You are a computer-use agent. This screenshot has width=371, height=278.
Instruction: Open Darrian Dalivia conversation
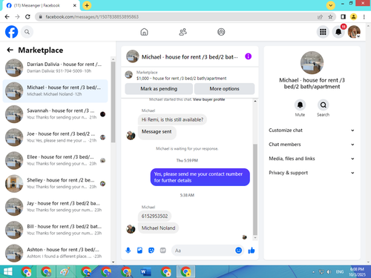point(55,67)
